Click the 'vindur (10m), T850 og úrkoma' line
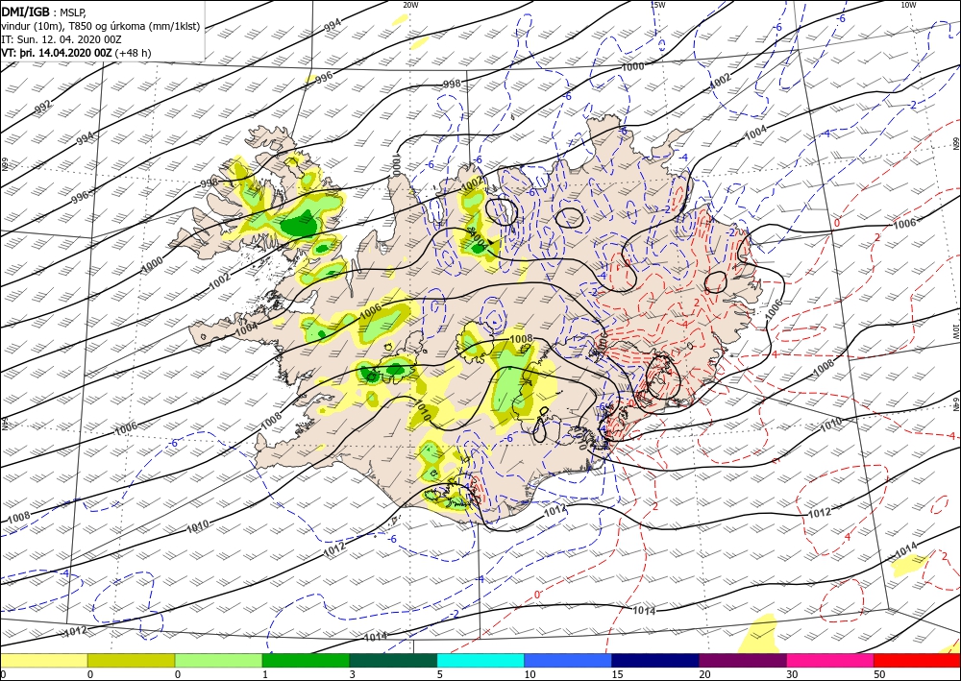 point(100,26)
